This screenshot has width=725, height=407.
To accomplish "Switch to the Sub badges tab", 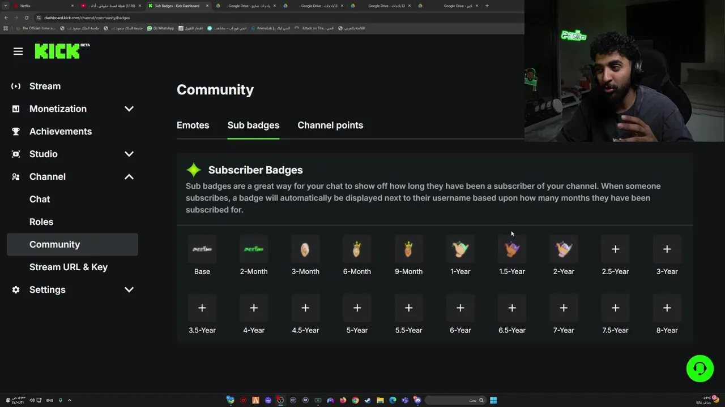I will point(253,125).
